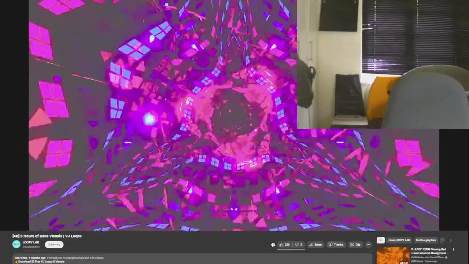Open VJ LOOP NEON Glowing Red video title

pos(429,251)
